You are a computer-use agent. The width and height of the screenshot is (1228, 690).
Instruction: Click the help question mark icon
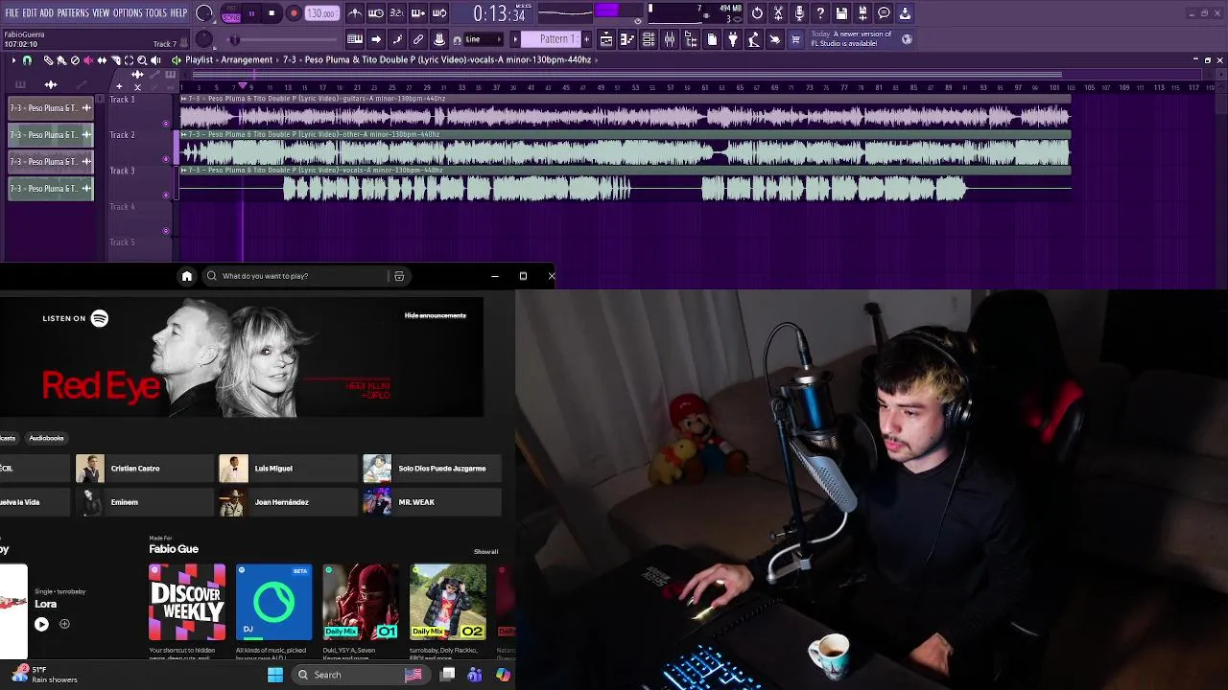point(820,13)
